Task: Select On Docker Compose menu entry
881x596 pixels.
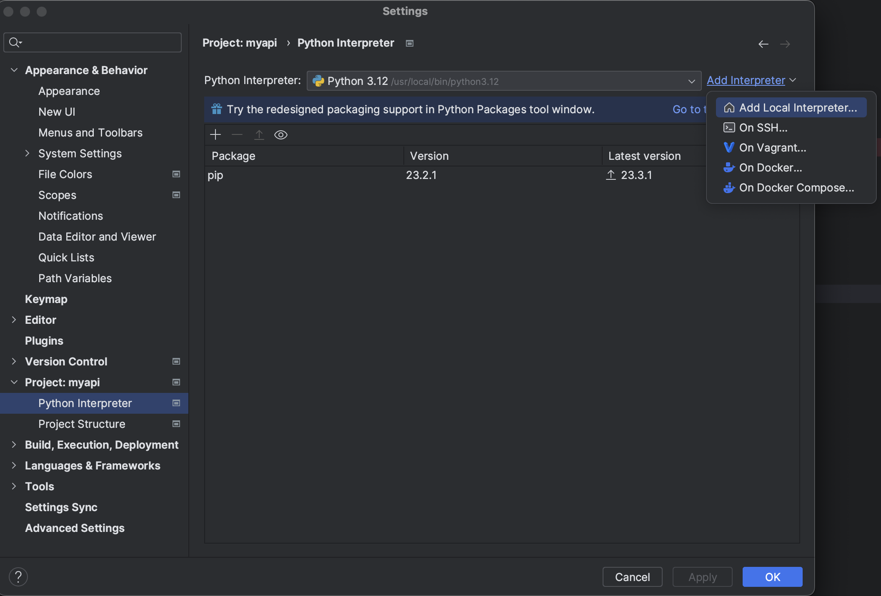Action: 796,188
